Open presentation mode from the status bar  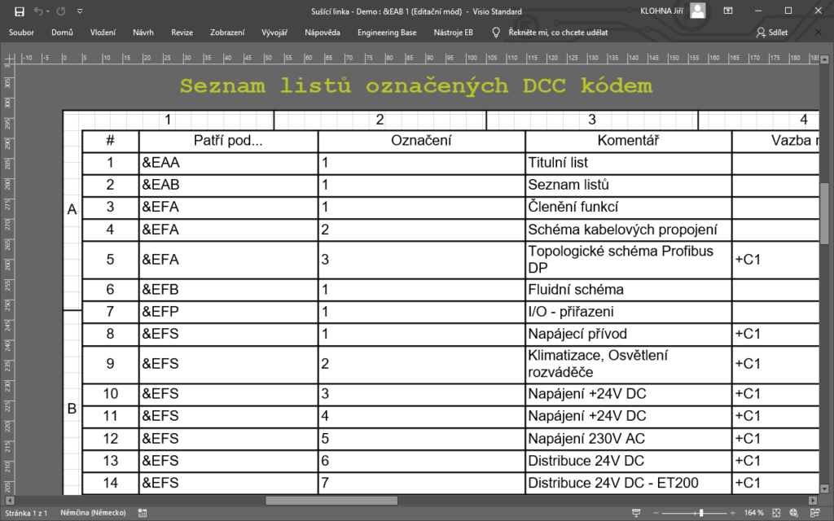[x=636, y=512]
